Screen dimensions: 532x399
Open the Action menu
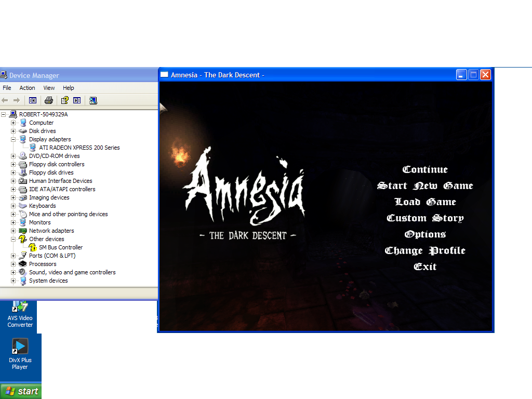tap(27, 88)
